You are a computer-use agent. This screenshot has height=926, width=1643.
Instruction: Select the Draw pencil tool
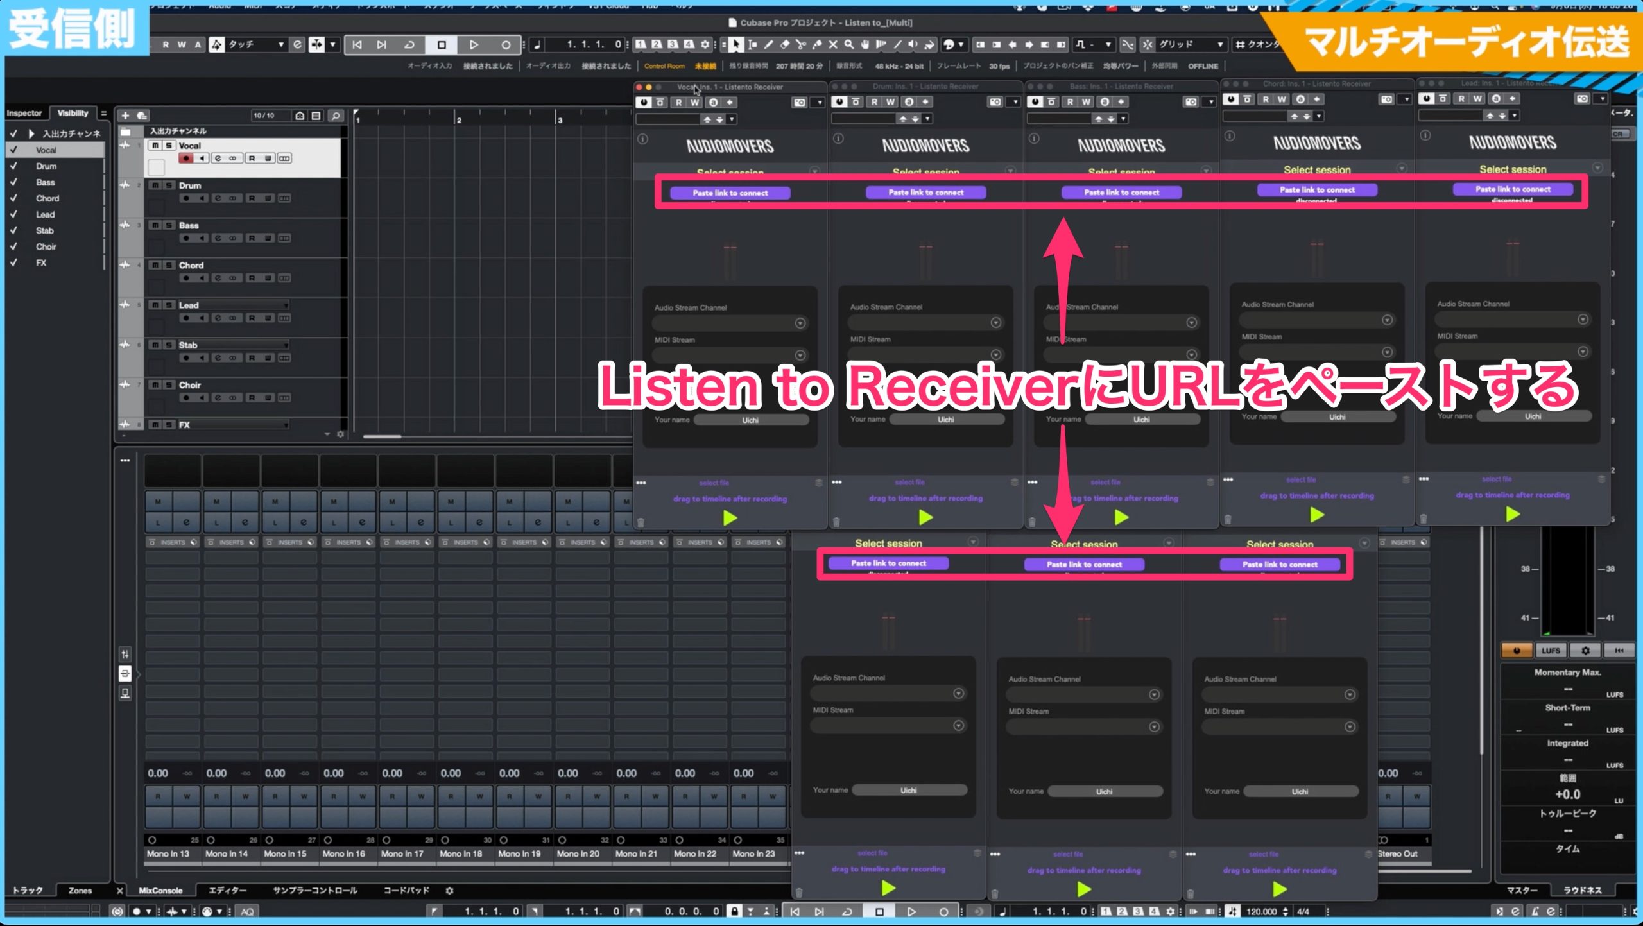tap(768, 45)
